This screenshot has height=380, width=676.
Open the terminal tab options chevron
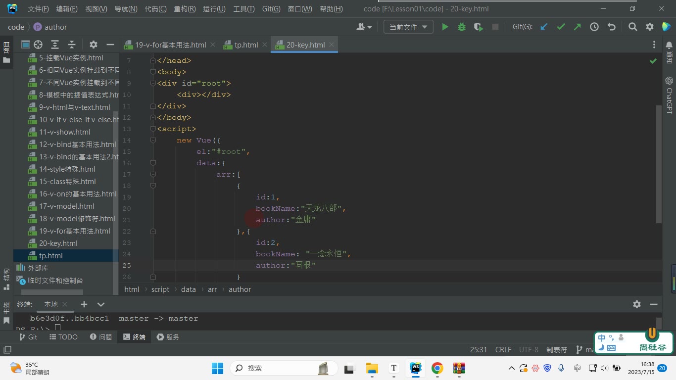101,304
